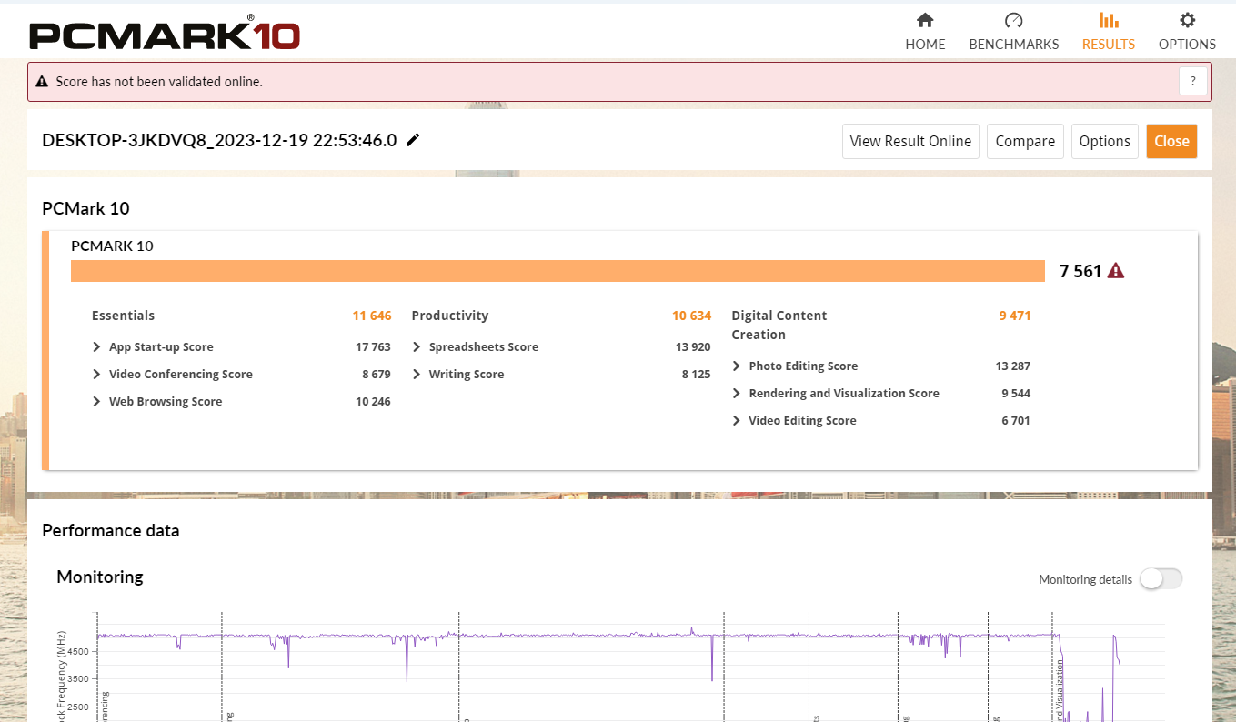Click the Writing value 8 125

click(697, 375)
